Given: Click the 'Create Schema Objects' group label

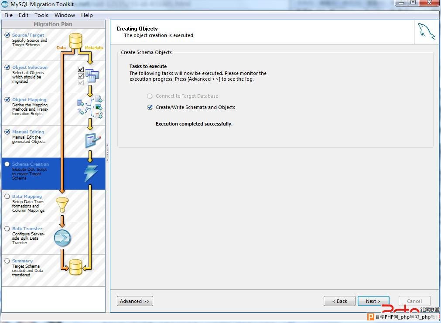Looking at the screenshot, I should point(146,52).
